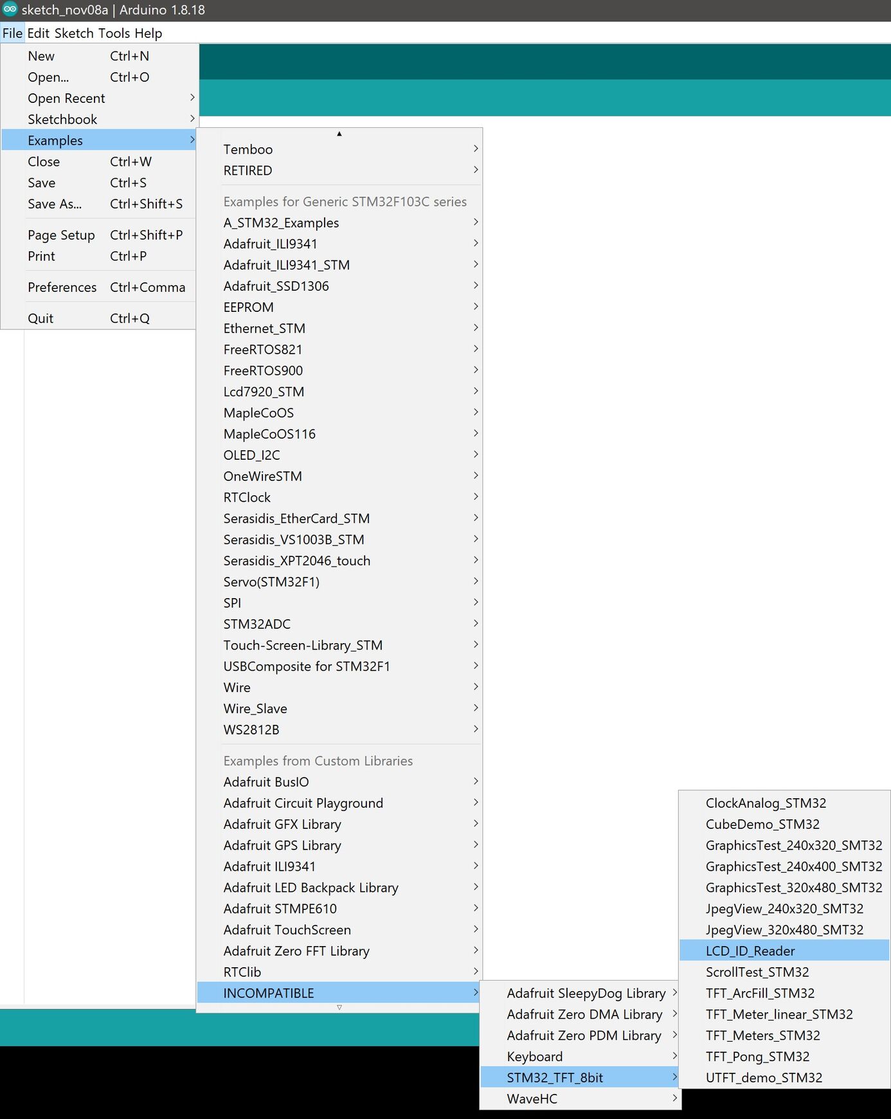Open Adafruit LED Backpack Library examples
The height and width of the screenshot is (1119, 891).
click(x=339, y=887)
